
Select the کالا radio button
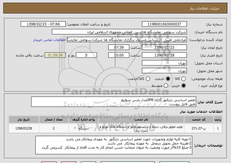coord(183,79)
